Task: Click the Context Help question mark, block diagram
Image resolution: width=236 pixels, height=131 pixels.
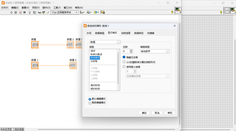Action: pyautogui.click(x=172, y=12)
